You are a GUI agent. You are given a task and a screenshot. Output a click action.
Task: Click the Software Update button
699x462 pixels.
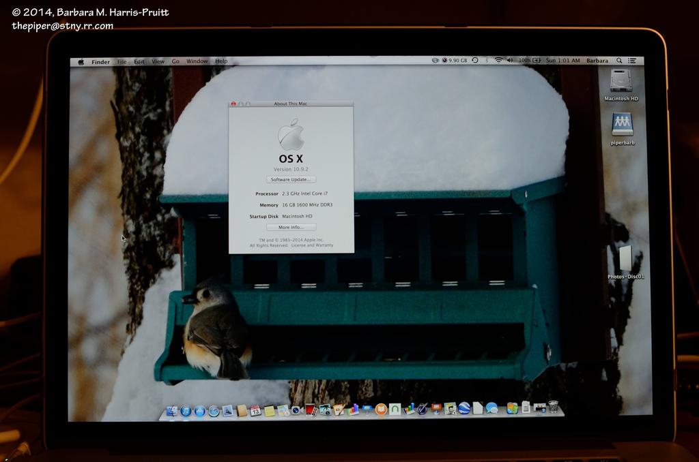pos(291,180)
